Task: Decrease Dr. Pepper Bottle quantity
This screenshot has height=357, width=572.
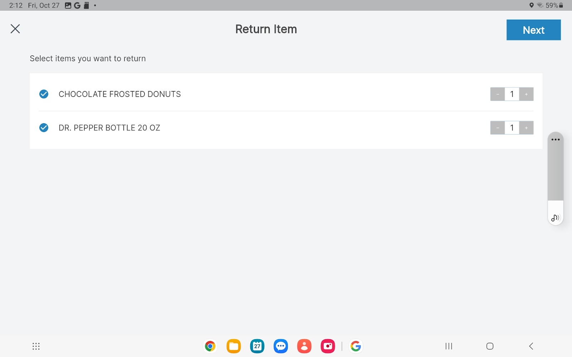Action: pos(497,128)
